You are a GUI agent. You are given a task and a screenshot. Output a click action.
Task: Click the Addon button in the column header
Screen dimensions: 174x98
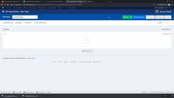tap(165, 34)
